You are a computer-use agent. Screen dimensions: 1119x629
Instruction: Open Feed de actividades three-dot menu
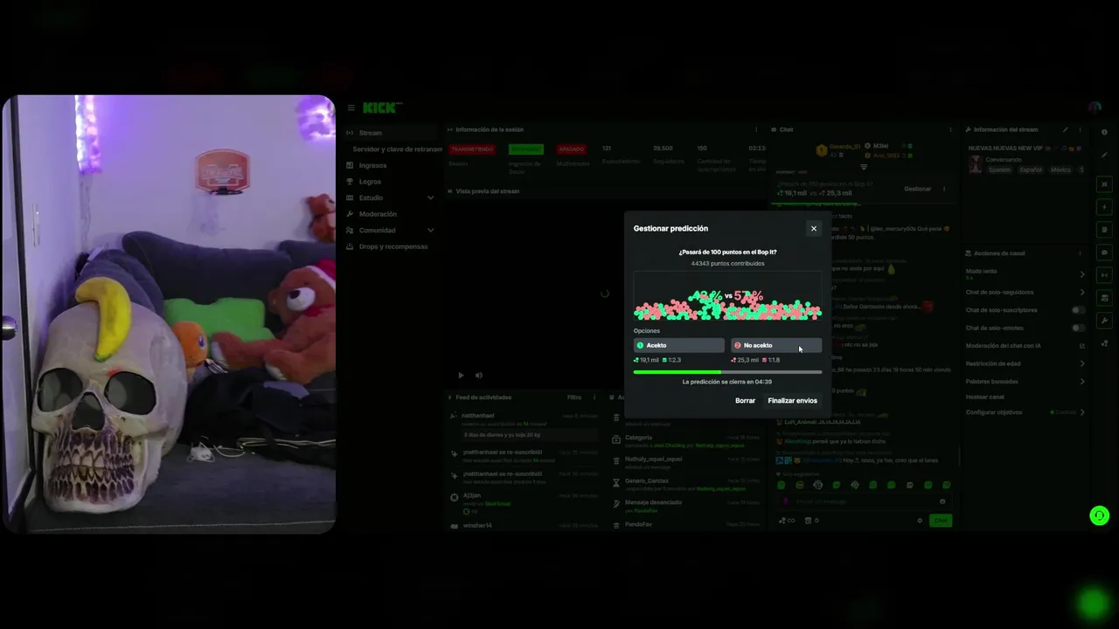[x=594, y=397]
